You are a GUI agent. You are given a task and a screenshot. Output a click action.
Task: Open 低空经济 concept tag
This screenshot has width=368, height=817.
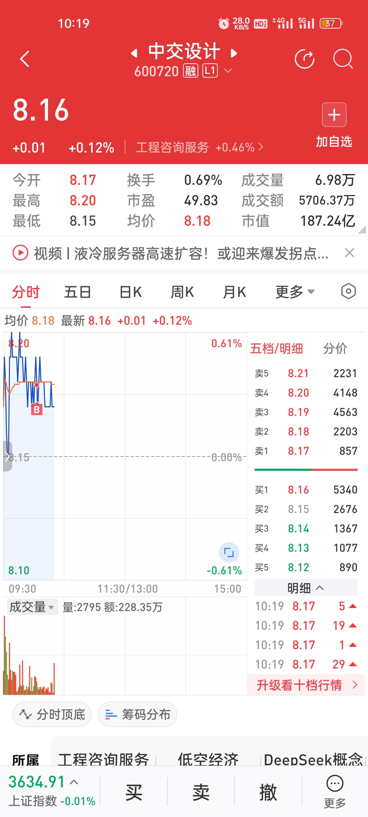coord(208,759)
